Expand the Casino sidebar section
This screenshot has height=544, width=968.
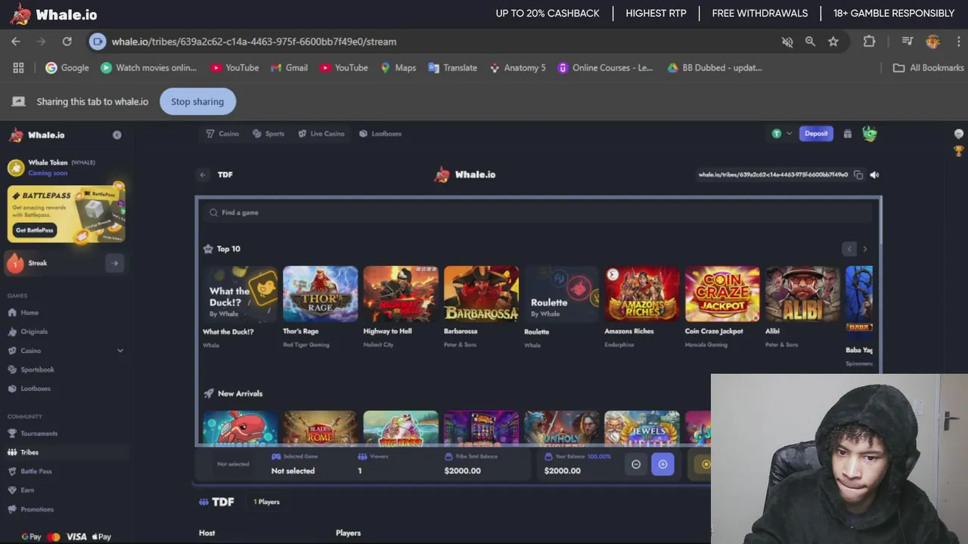[119, 351]
